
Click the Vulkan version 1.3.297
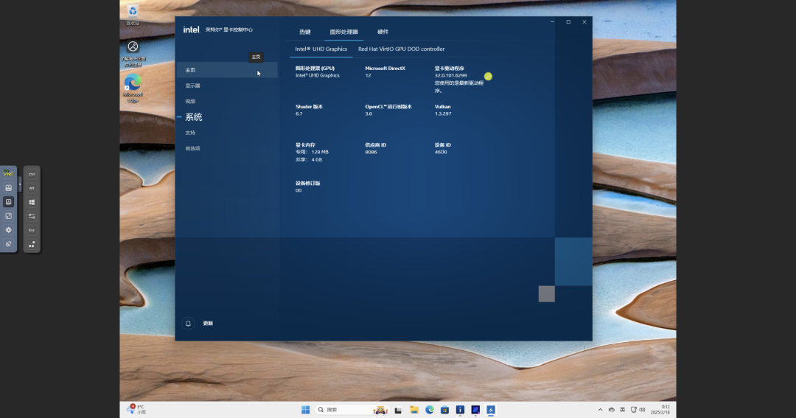(443, 114)
